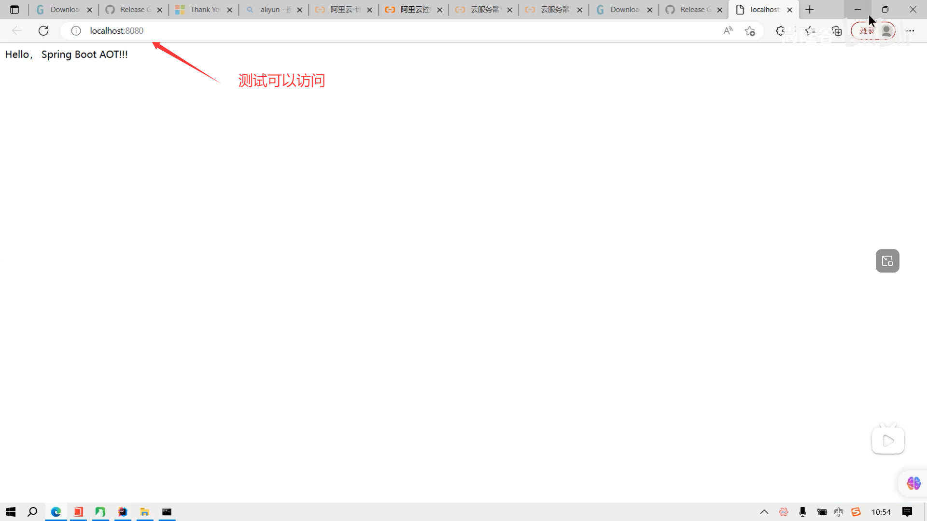Add this page to favorites

pos(750,31)
